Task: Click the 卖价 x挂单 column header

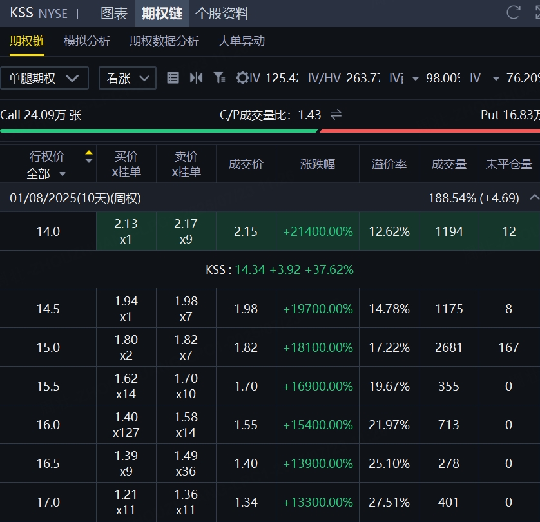Action: coord(186,164)
